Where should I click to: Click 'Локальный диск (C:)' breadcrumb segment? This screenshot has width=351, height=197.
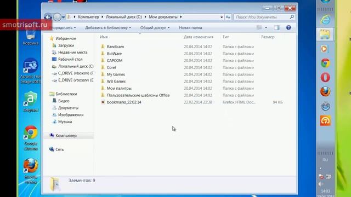click(x=124, y=17)
